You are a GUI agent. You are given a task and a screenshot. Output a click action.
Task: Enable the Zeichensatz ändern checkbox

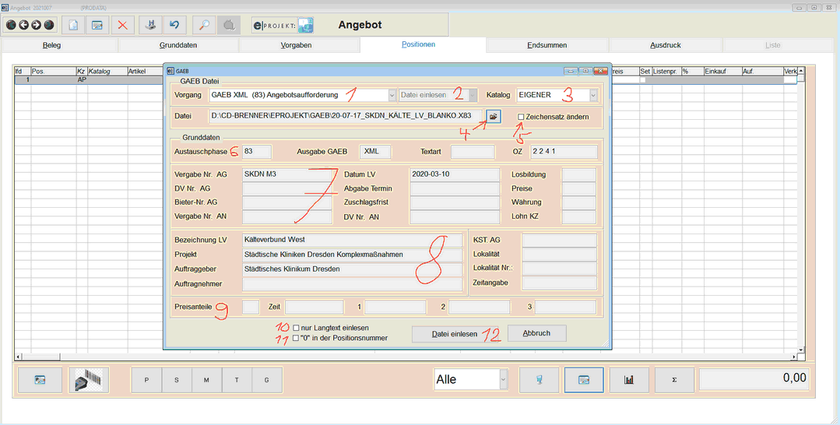point(521,117)
